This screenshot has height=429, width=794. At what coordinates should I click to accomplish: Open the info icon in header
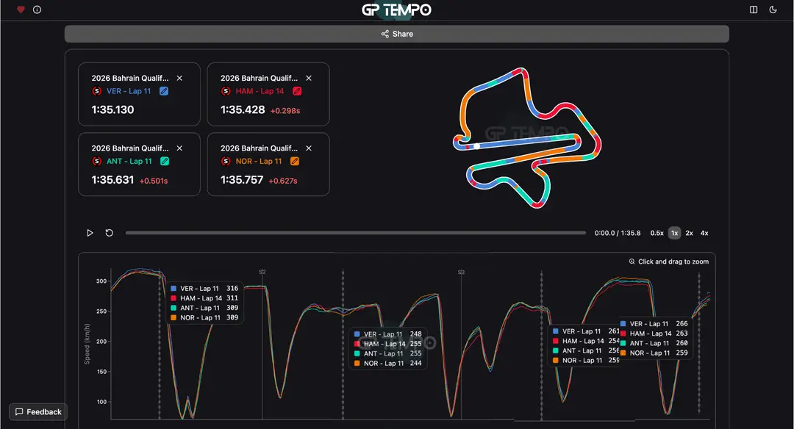(37, 10)
